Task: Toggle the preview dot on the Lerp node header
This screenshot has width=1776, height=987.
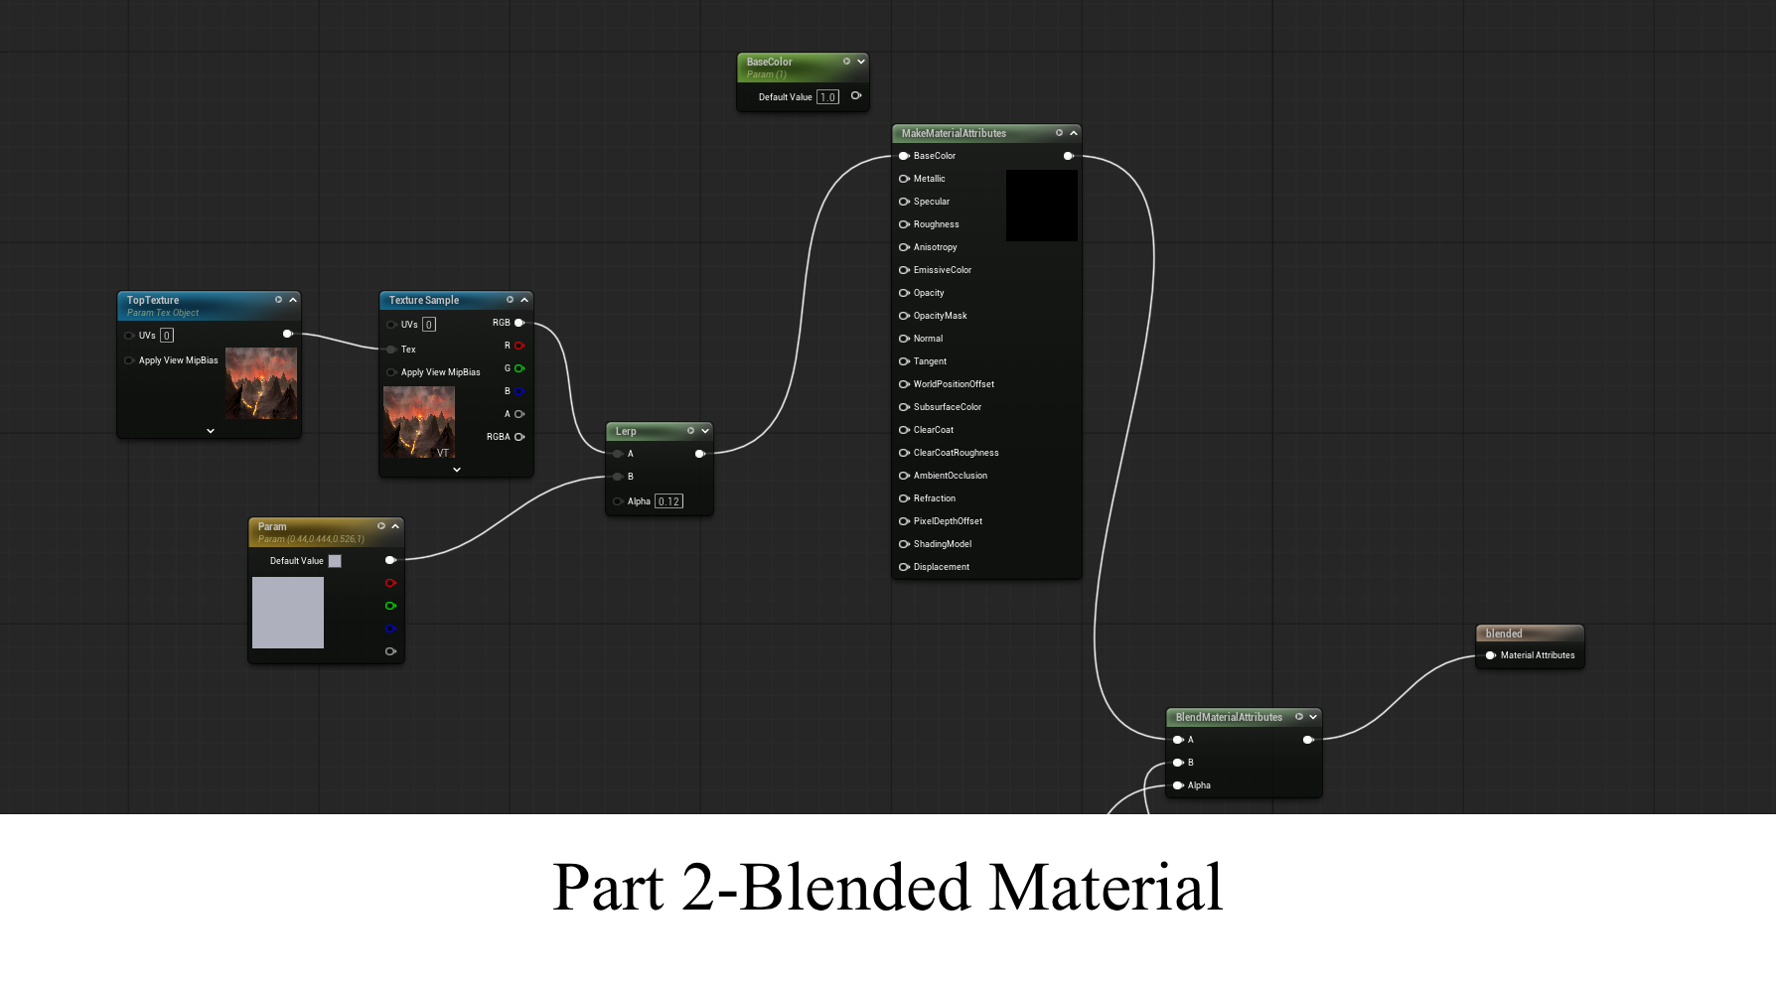Action: [690, 431]
